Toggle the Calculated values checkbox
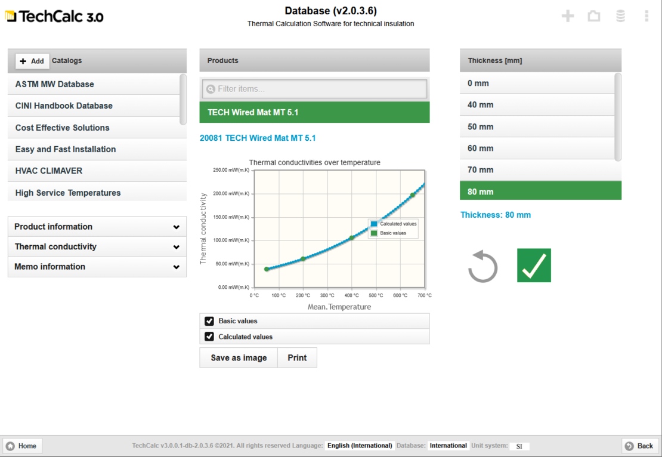 209,336
